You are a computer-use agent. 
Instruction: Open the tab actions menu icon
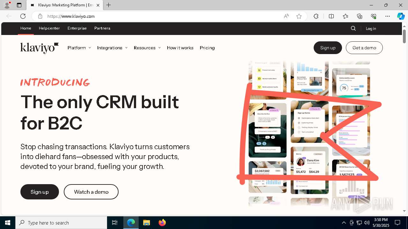19,5
